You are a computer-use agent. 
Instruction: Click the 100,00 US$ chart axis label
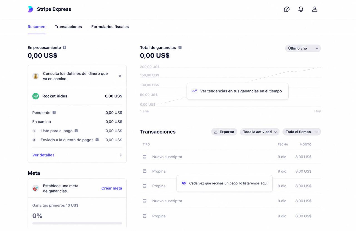click(150, 85)
